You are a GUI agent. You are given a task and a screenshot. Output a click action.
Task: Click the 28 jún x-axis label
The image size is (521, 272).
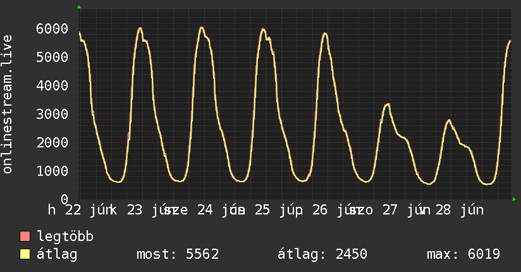pos(459,210)
